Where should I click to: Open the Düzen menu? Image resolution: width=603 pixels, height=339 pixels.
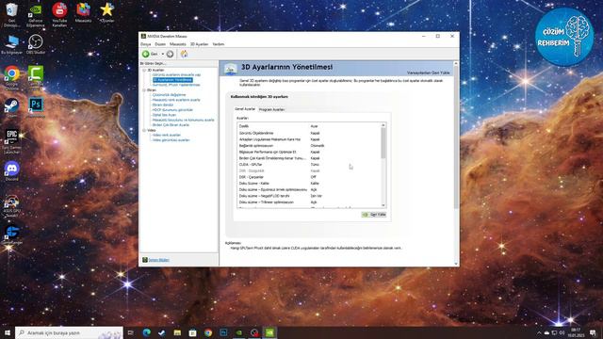point(160,44)
